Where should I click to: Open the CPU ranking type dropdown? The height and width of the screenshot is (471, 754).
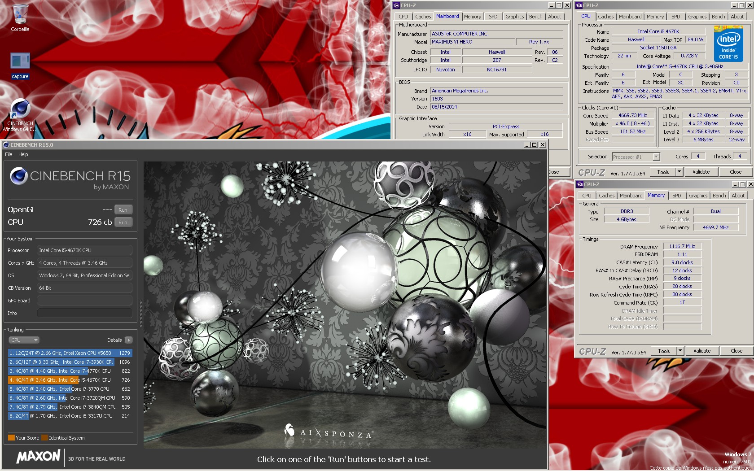pyautogui.click(x=24, y=340)
